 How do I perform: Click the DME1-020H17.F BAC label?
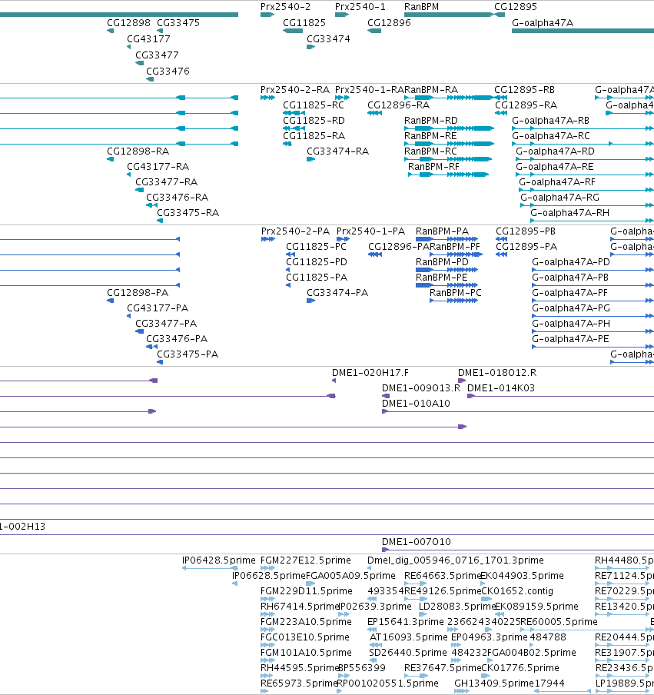(x=370, y=373)
